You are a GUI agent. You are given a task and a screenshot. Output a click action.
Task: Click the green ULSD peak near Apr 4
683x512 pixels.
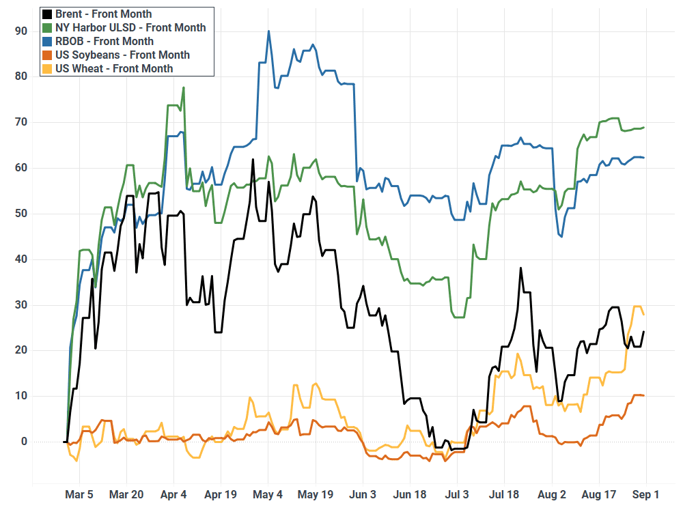(x=184, y=87)
